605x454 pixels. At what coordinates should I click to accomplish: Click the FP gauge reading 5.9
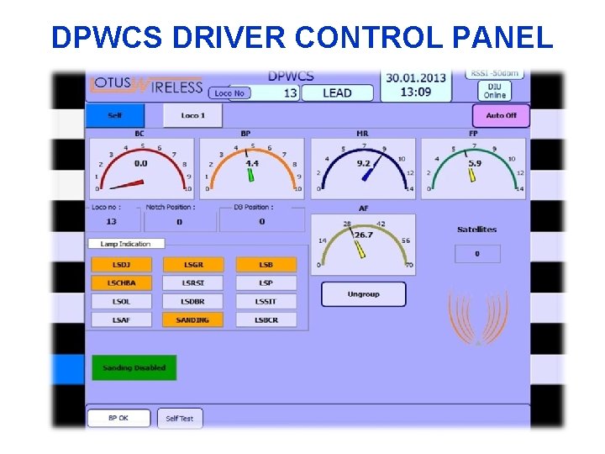[475, 164]
